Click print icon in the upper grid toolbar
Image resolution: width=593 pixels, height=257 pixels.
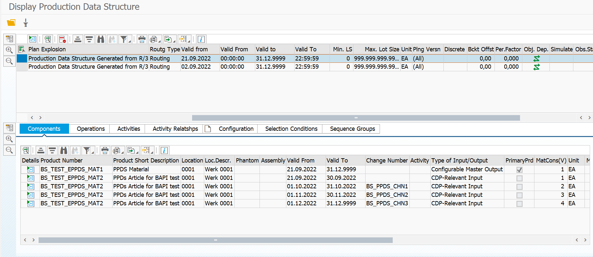pyautogui.click(x=142, y=40)
